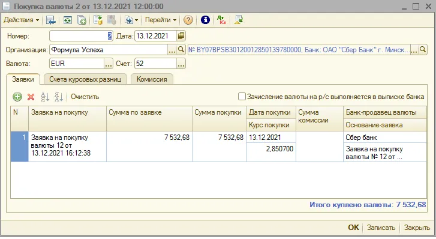Show Дт/Кт postings icon
The height and width of the screenshot is (239, 436).
[222, 20]
